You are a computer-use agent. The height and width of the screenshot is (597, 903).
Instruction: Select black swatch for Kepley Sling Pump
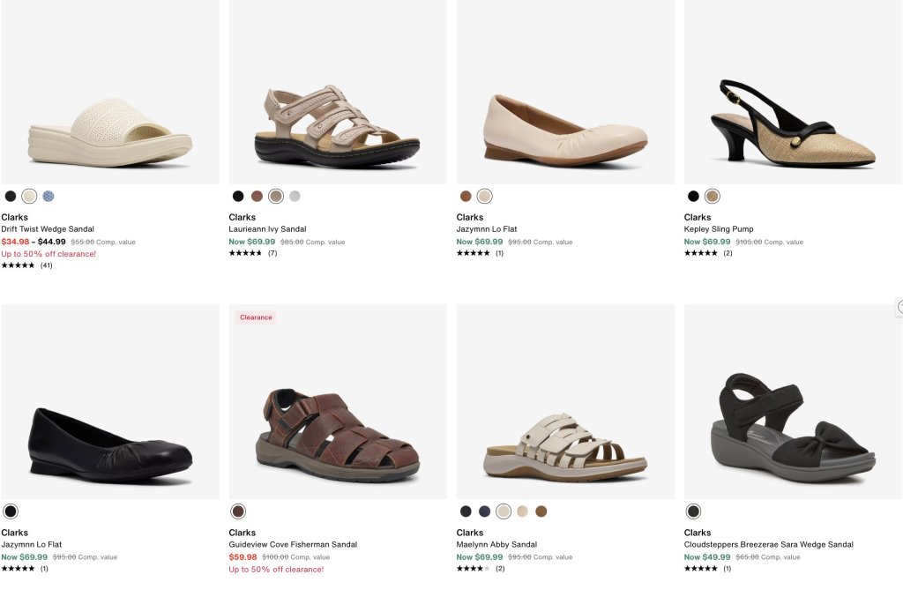click(693, 197)
